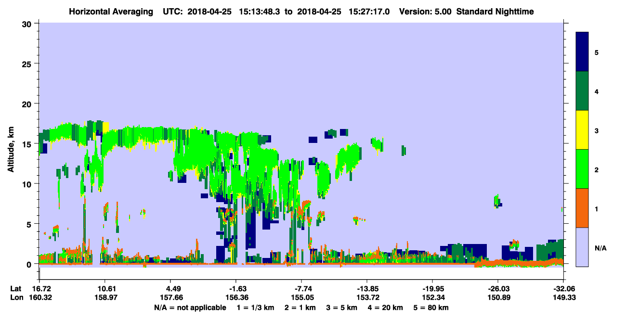Click the longitude value 149.33
This screenshot has width=626, height=321.
tap(563, 298)
